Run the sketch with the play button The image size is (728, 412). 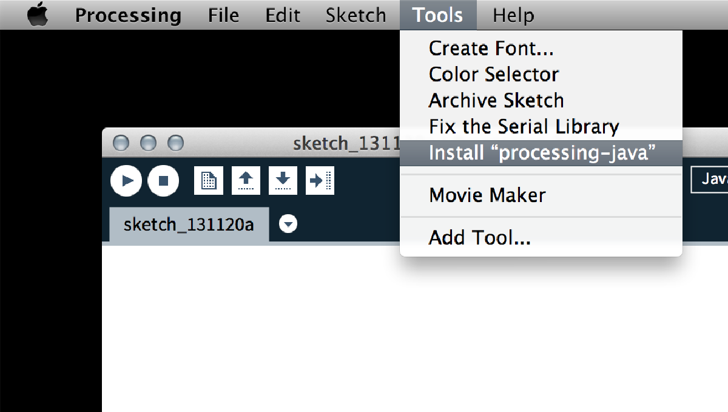(x=126, y=181)
